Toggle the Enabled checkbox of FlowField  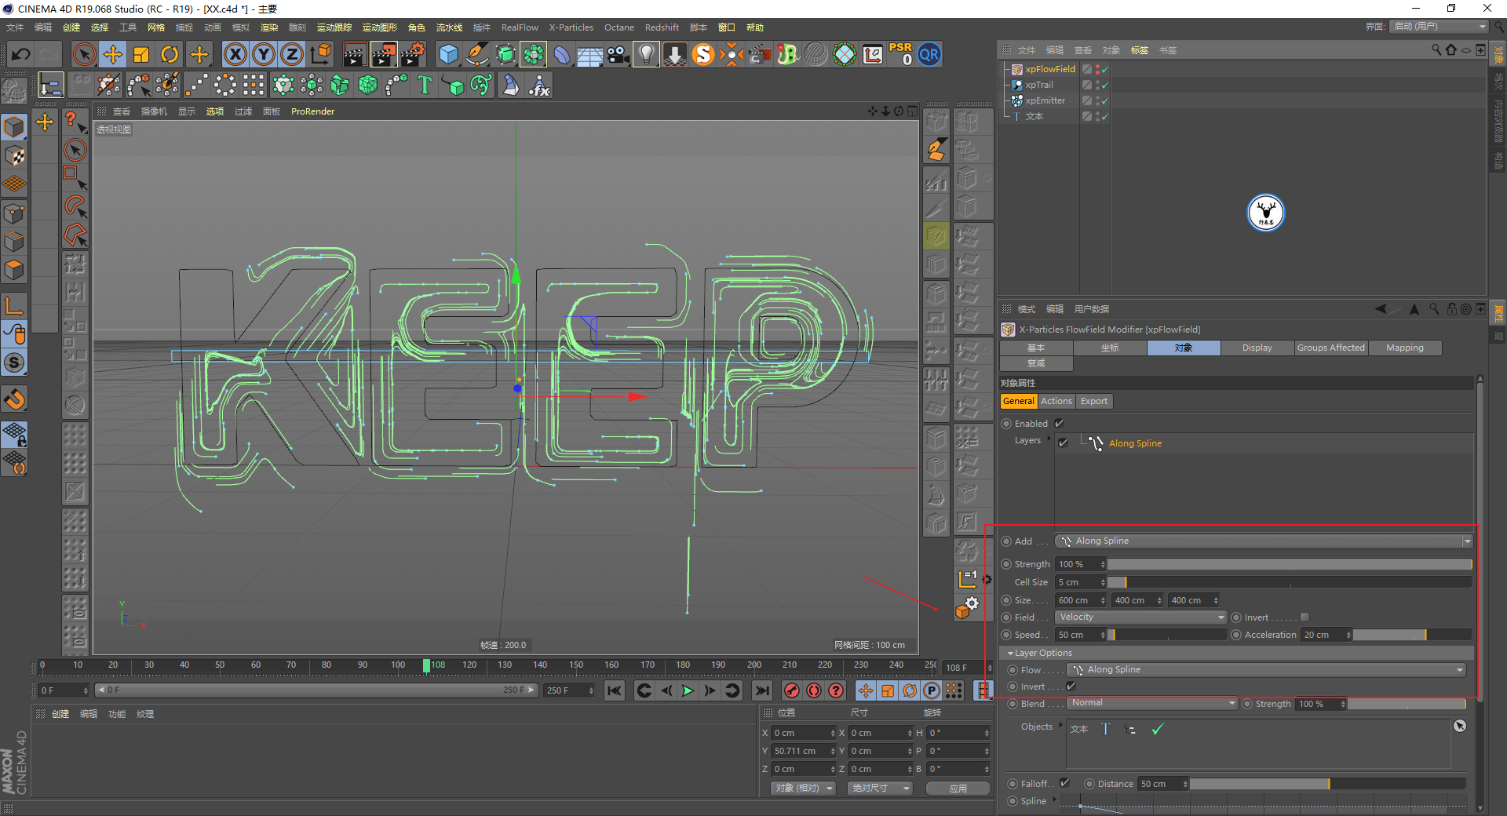pos(1059,424)
